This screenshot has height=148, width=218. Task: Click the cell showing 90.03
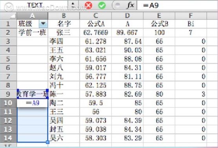(x=127, y=50)
